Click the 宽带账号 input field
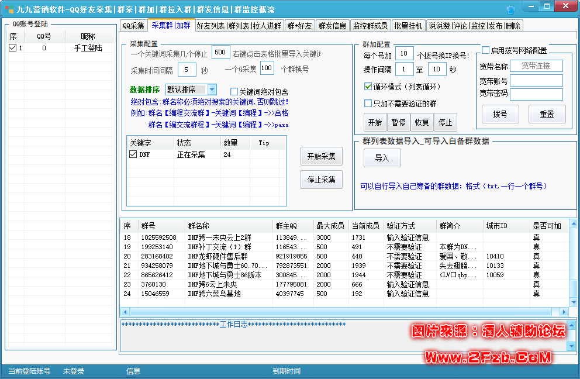 coord(536,81)
